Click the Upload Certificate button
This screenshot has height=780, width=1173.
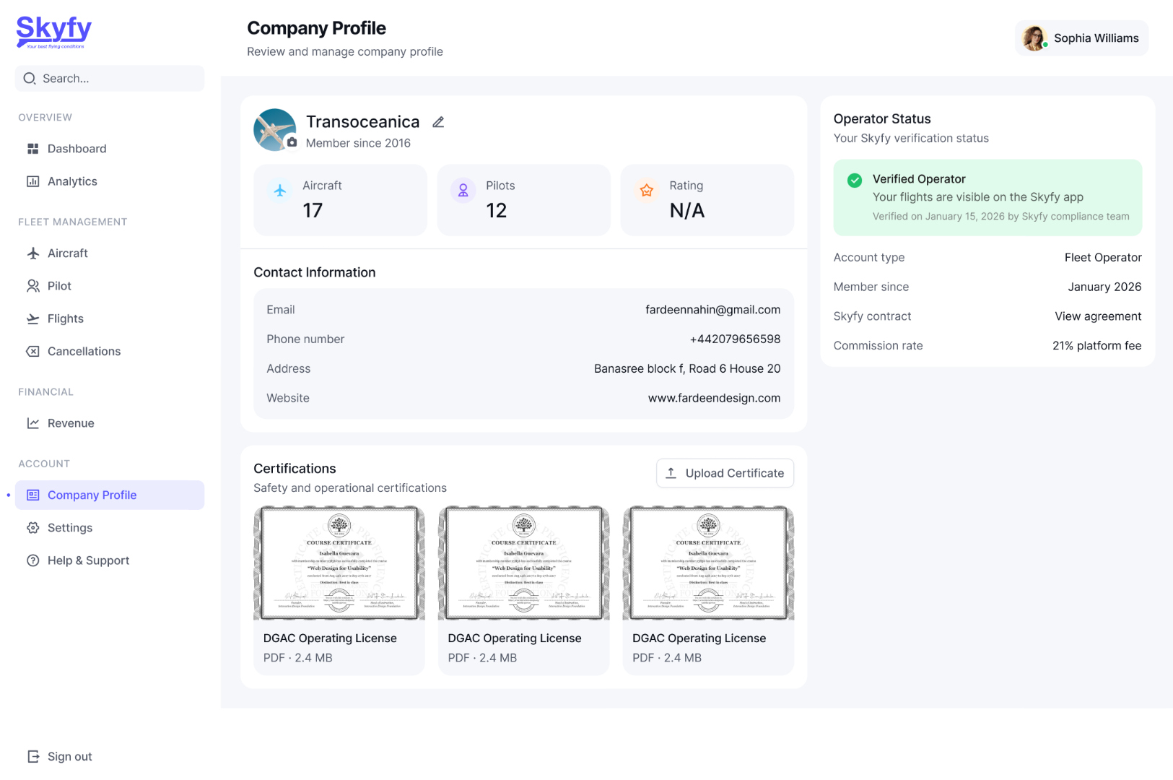(x=725, y=473)
